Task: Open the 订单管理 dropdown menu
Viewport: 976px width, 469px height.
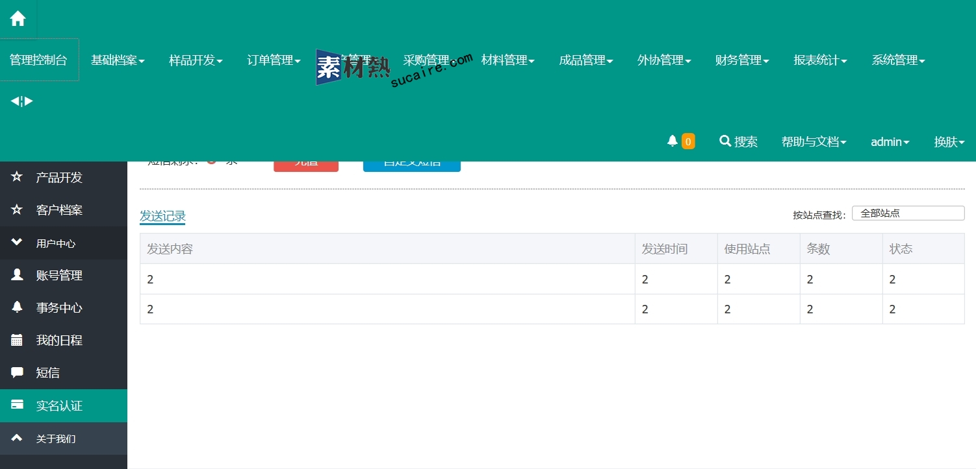Action: [274, 60]
